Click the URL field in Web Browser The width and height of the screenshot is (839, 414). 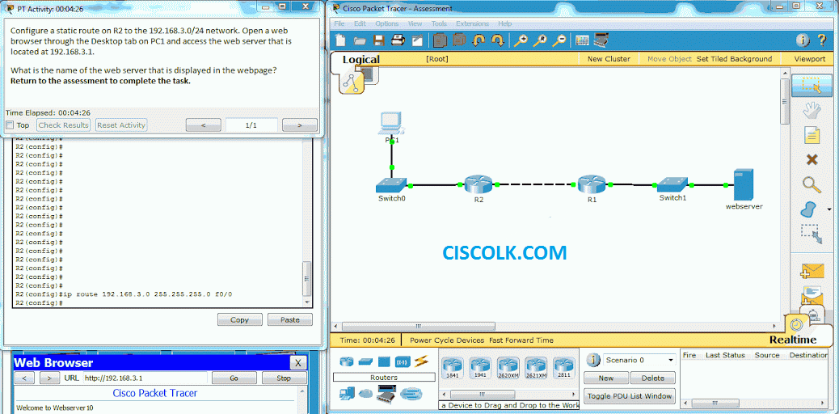(145, 378)
